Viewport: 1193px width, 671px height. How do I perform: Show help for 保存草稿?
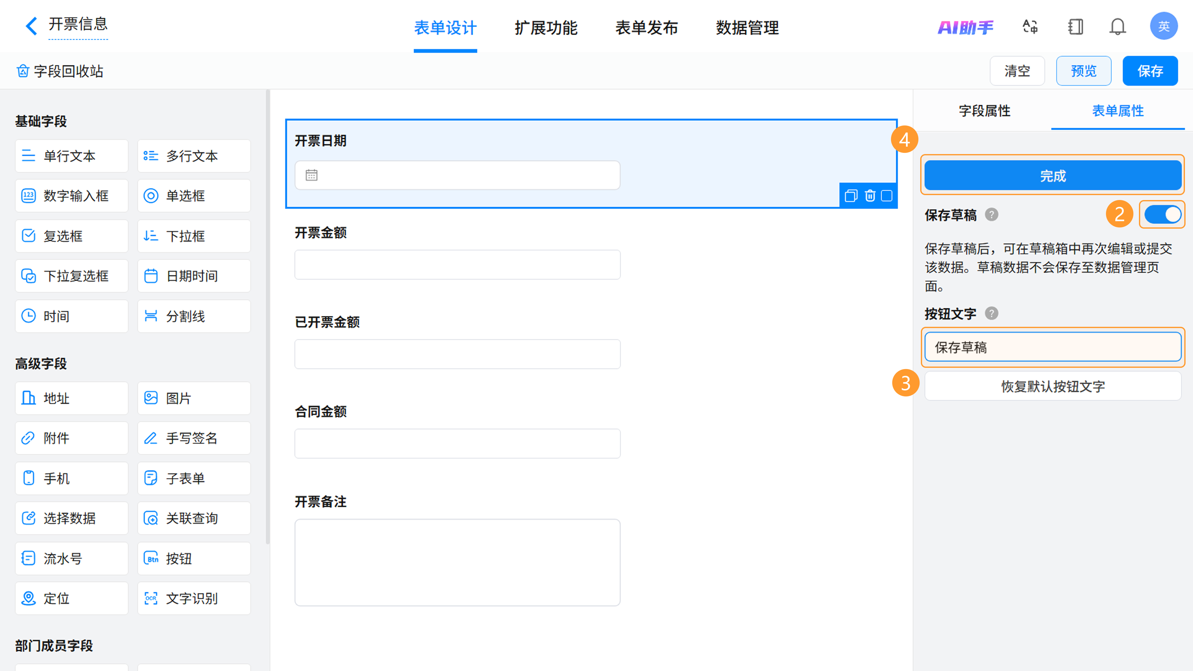point(992,214)
